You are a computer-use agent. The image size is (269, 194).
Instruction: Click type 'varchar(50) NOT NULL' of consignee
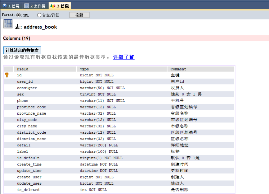click(x=102, y=88)
